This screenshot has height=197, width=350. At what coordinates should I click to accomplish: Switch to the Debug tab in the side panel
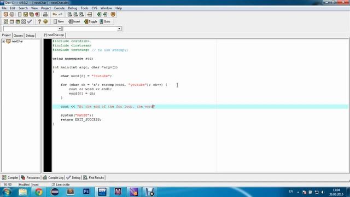click(30, 36)
